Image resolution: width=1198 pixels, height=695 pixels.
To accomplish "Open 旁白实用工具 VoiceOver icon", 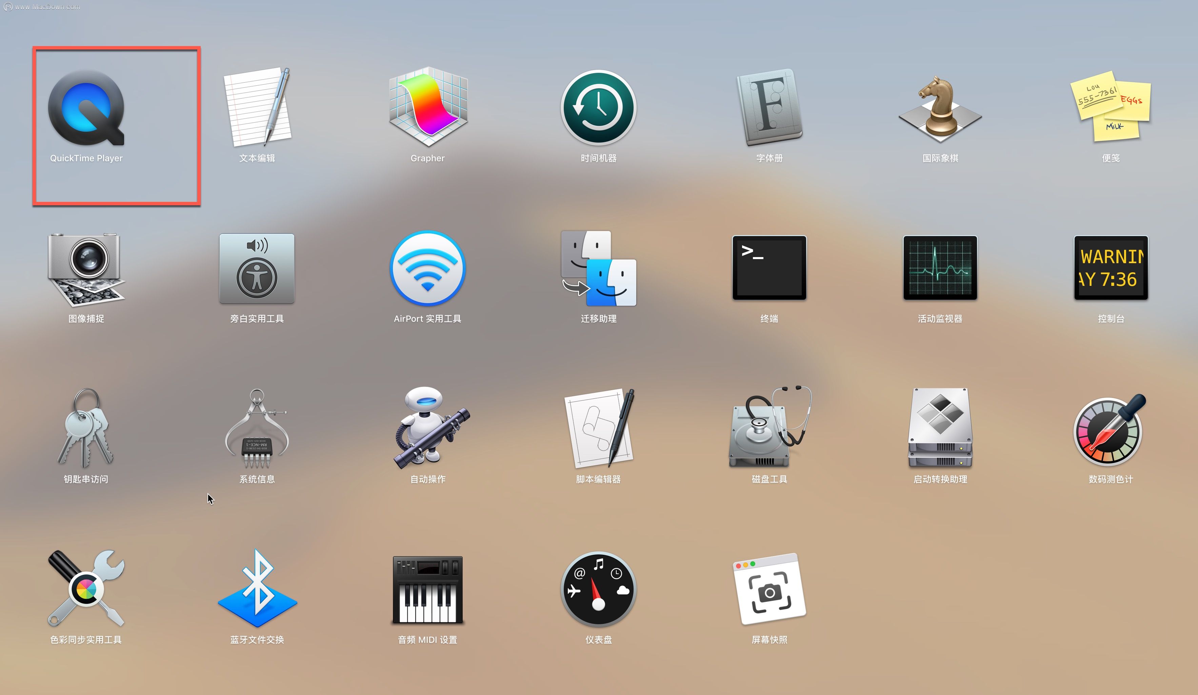I will [257, 268].
